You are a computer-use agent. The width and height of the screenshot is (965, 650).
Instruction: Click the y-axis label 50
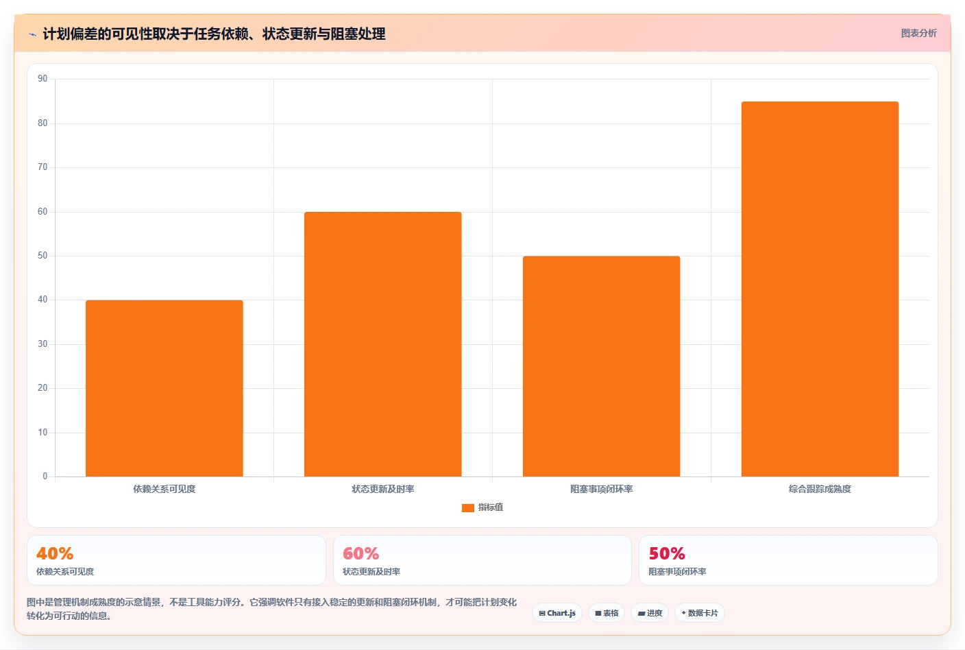coord(42,256)
